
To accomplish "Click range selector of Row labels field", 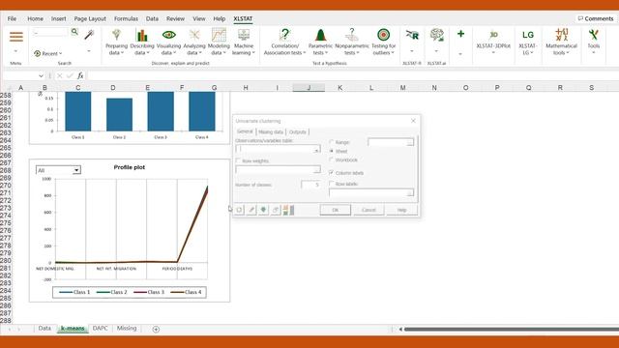I will tap(410, 192).
